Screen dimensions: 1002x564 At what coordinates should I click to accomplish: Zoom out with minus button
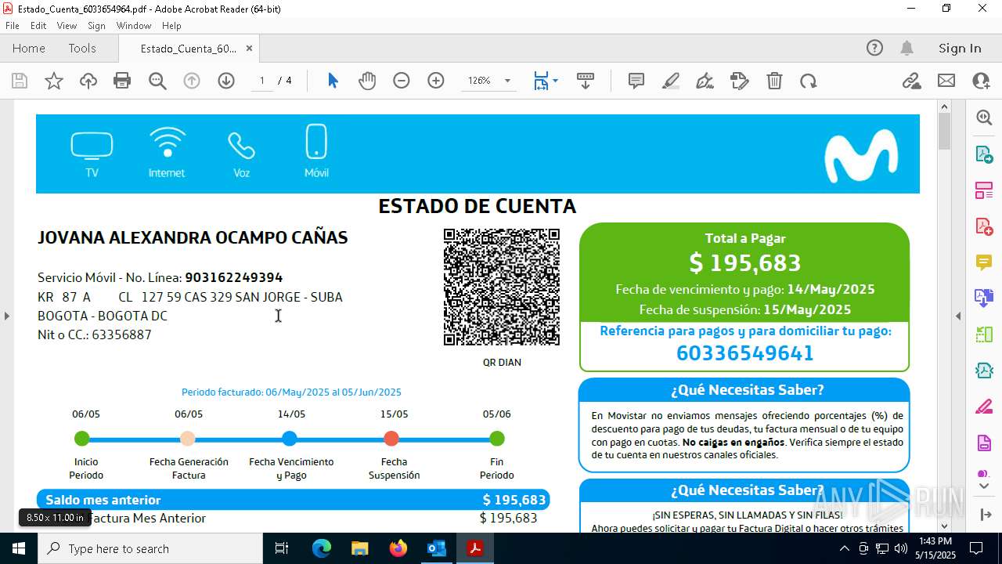tap(402, 81)
